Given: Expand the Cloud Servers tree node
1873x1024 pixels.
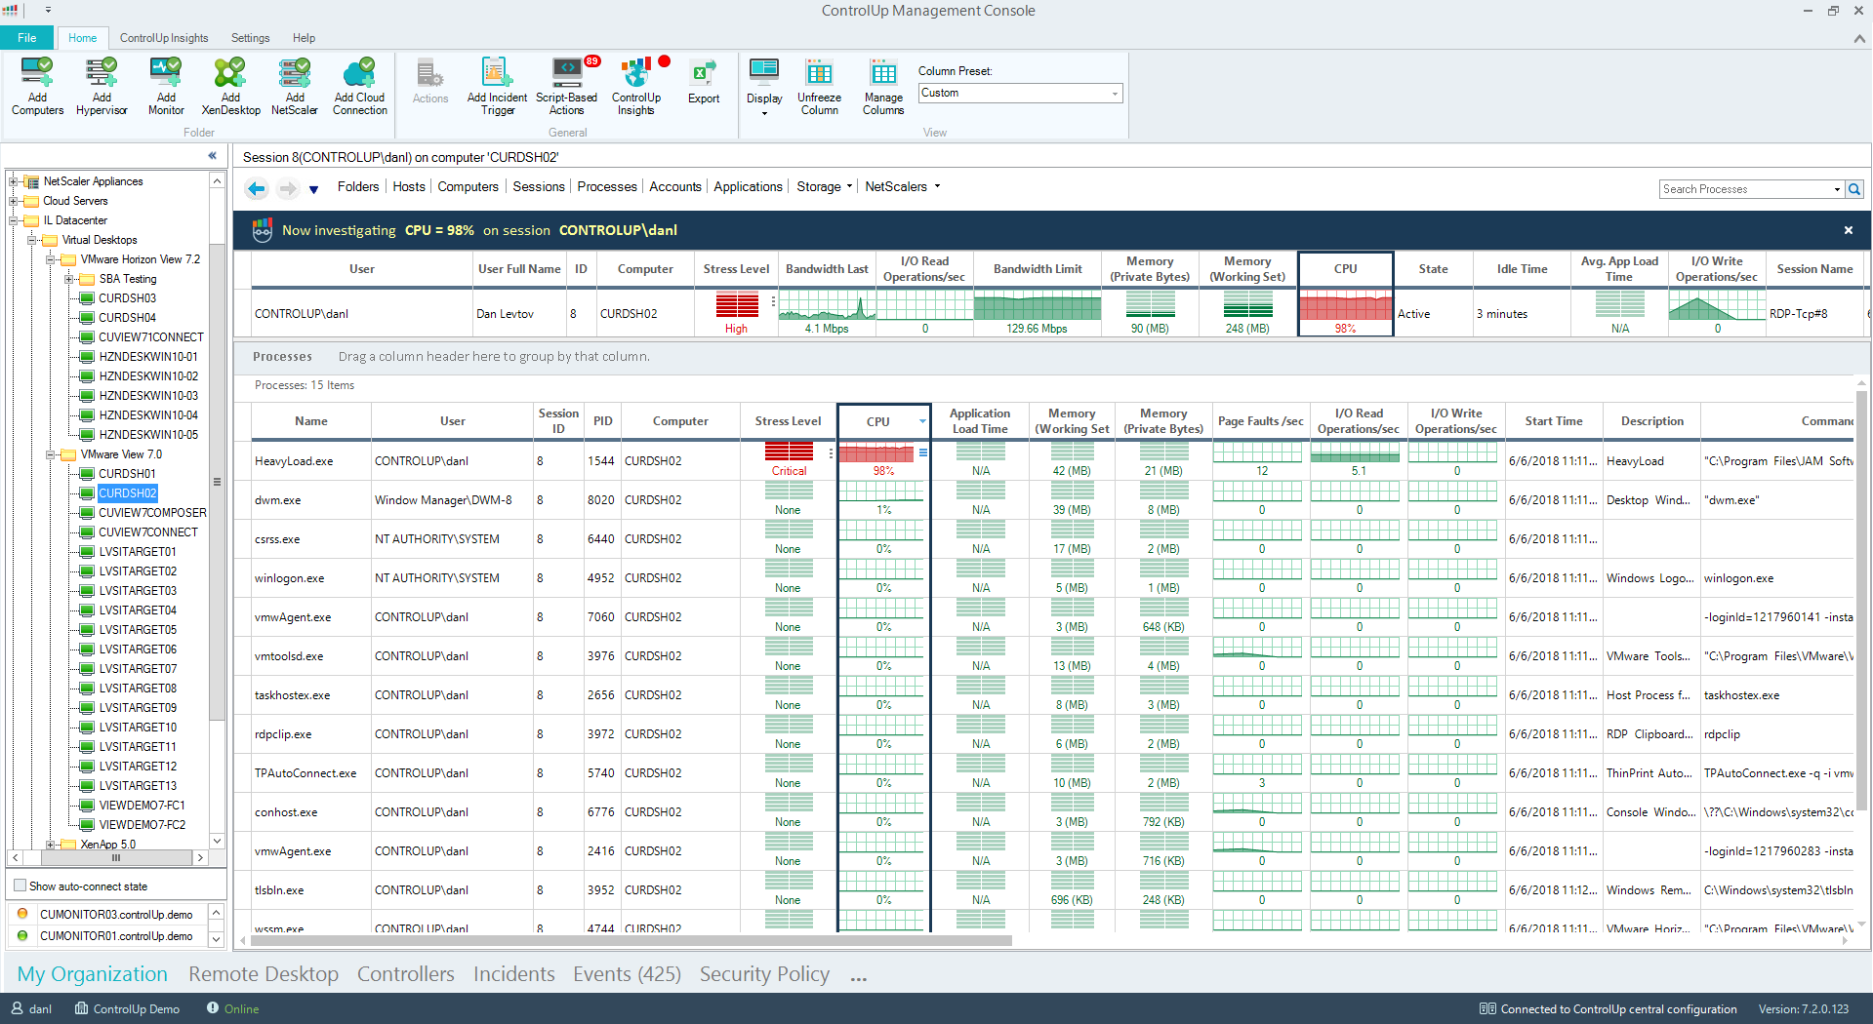Looking at the screenshot, I should pyautogui.click(x=14, y=201).
